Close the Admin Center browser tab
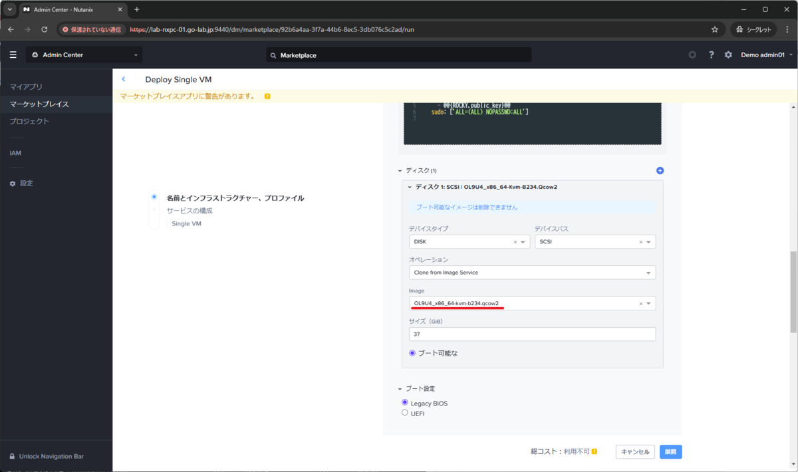 point(120,10)
